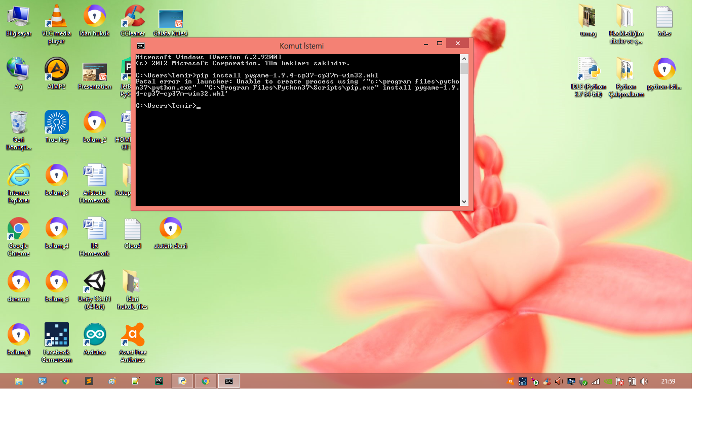Open the İdari hukuk desktop shortcut
The image size is (703, 428).
pyautogui.click(x=94, y=20)
